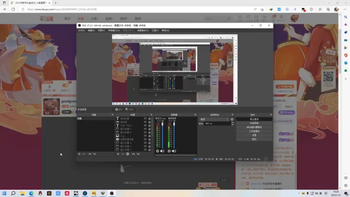Move source up in Sources panel

click(x=133, y=154)
